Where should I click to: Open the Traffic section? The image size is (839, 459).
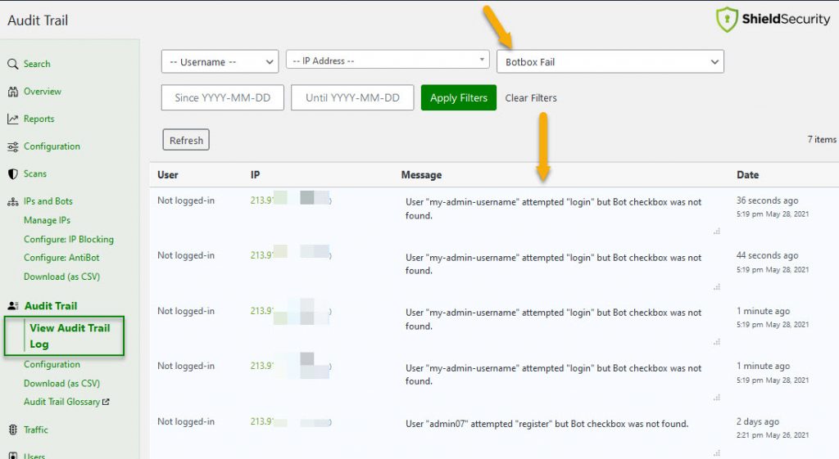coord(36,430)
